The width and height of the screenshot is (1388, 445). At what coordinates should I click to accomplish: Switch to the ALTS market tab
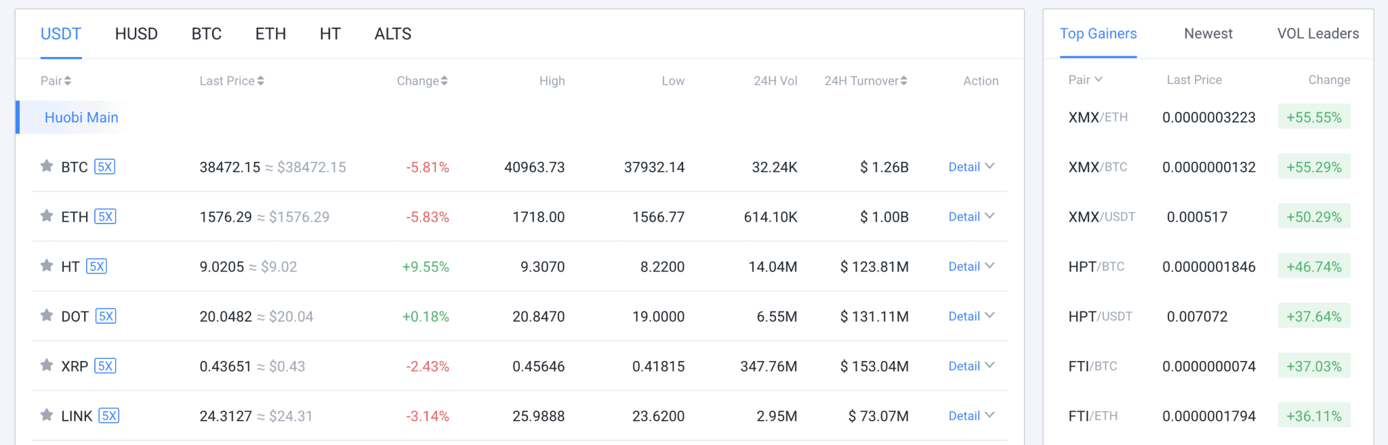pyautogui.click(x=393, y=34)
